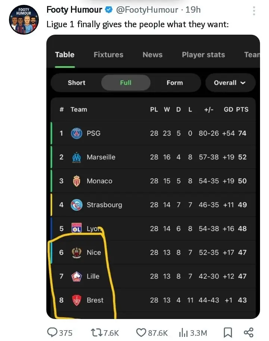Click the blue verified badge icon
Screen dimensions: 269x341
[109, 10]
